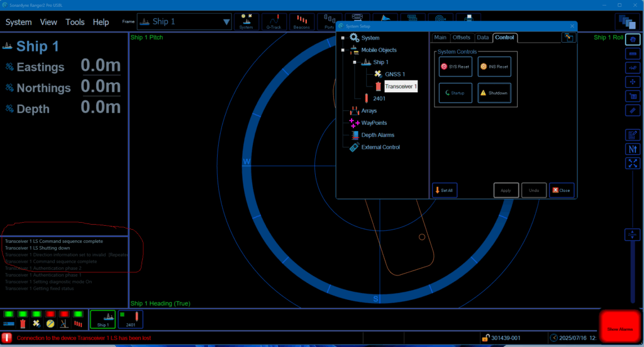The image size is (644, 347).
Task: Click the beacons status icon in status panel
Action: 78,324
